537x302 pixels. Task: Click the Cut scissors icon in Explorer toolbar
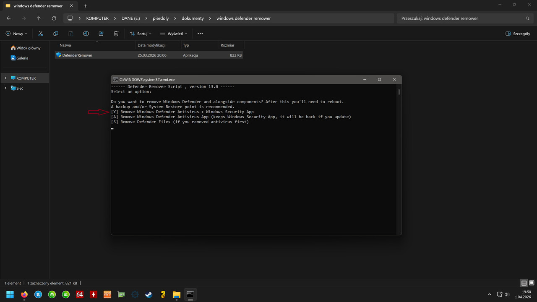click(x=41, y=34)
